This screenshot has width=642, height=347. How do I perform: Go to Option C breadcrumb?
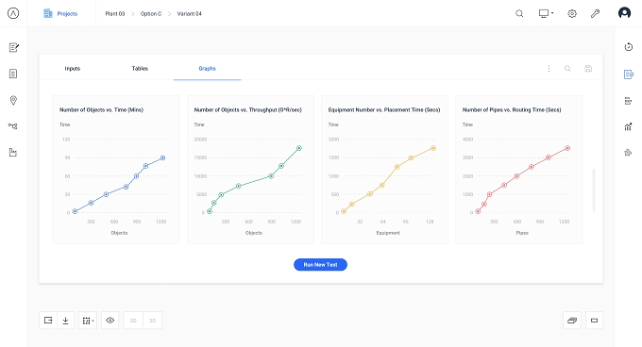click(x=151, y=13)
